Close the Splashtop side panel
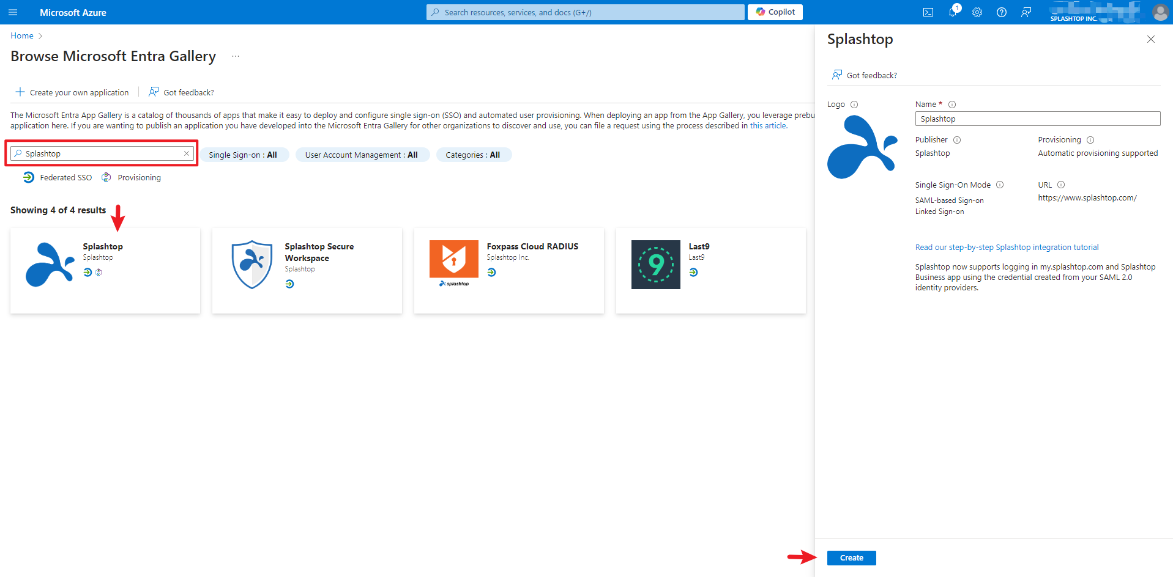The image size is (1173, 577). [1151, 39]
